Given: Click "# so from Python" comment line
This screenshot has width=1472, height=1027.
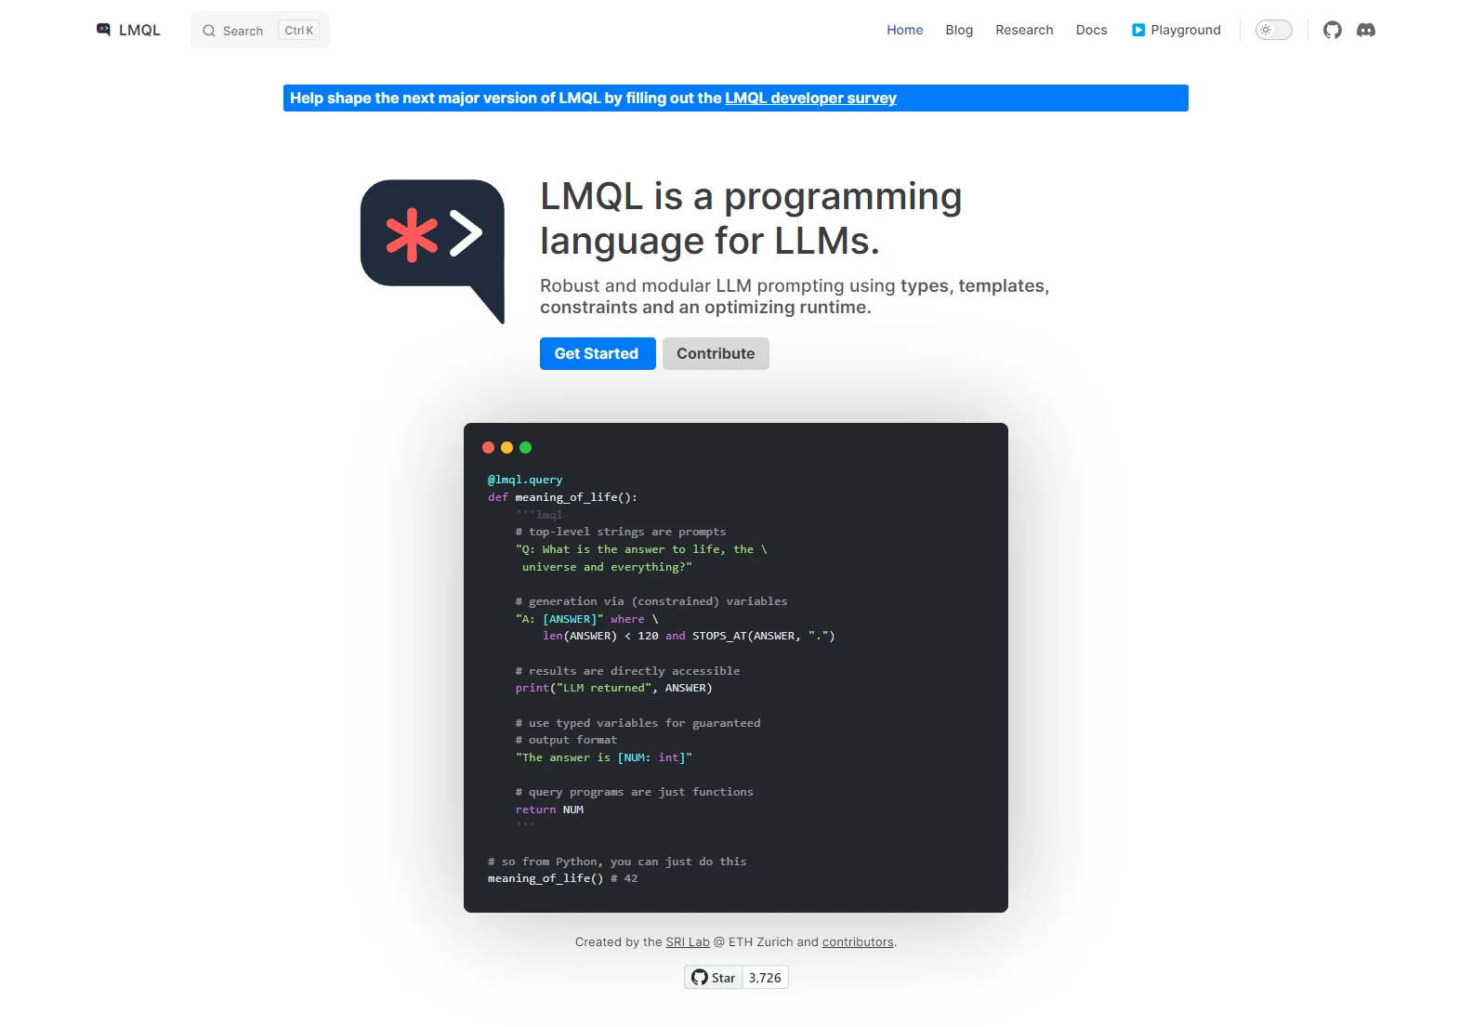Looking at the screenshot, I should 617,862.
